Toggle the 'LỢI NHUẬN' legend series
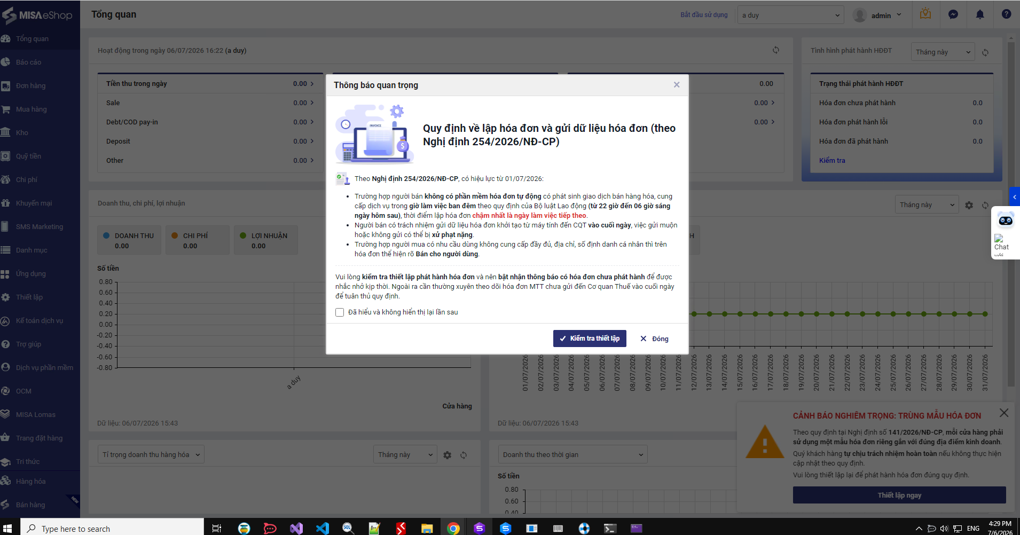This screenshot has height=535, width=1020. coord(265,240)
